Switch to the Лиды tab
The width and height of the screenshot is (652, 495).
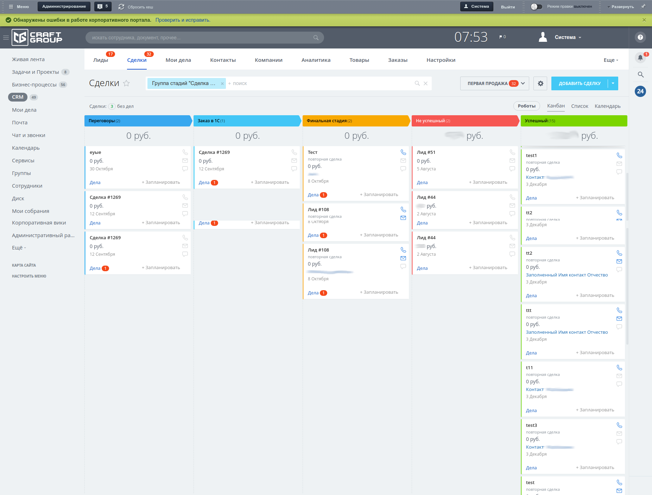pyautogui.click(x=101, y=60)
